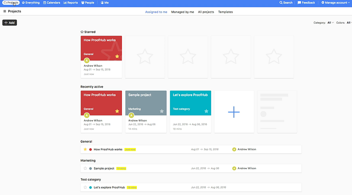
Task: Switch to Managed by me view
Action: (183, 12)
